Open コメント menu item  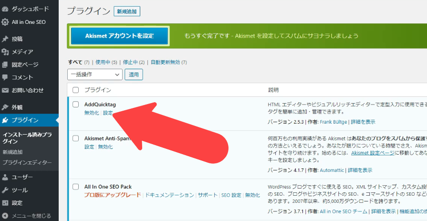(22, 77)
